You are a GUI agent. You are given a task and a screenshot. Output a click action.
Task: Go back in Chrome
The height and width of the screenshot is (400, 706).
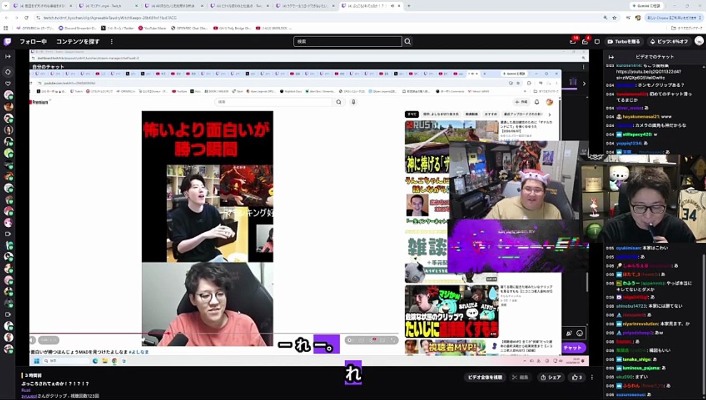[6, 18]
